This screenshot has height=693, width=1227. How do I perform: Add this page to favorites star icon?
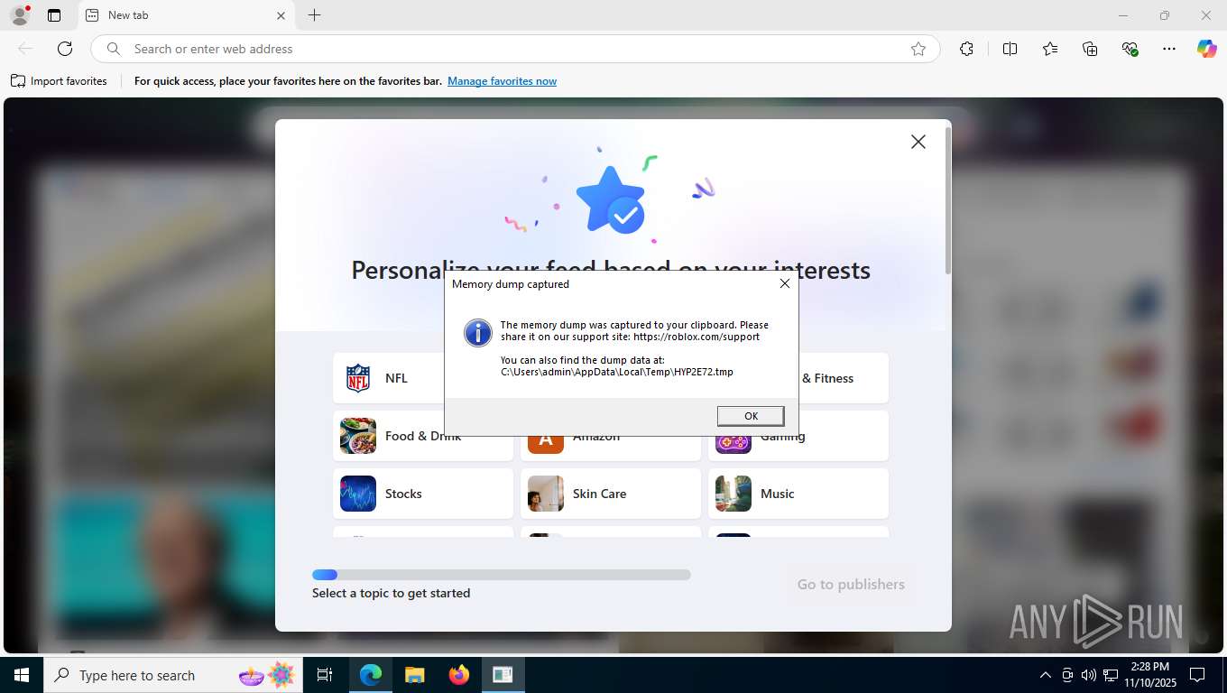tap(918, 49)
